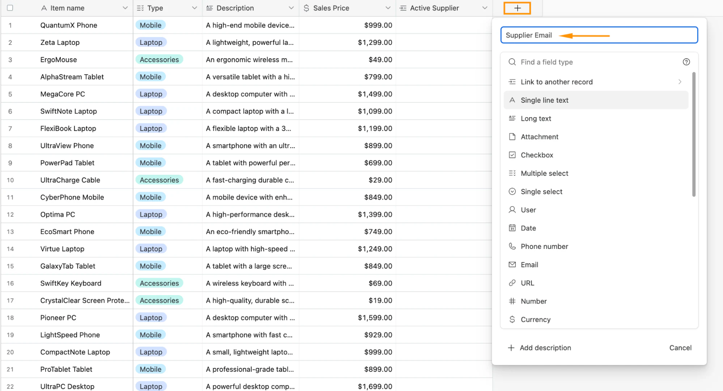The image size is (723, 391).
Task: Click the field type list scrollbar
Action: coord(693,135)
